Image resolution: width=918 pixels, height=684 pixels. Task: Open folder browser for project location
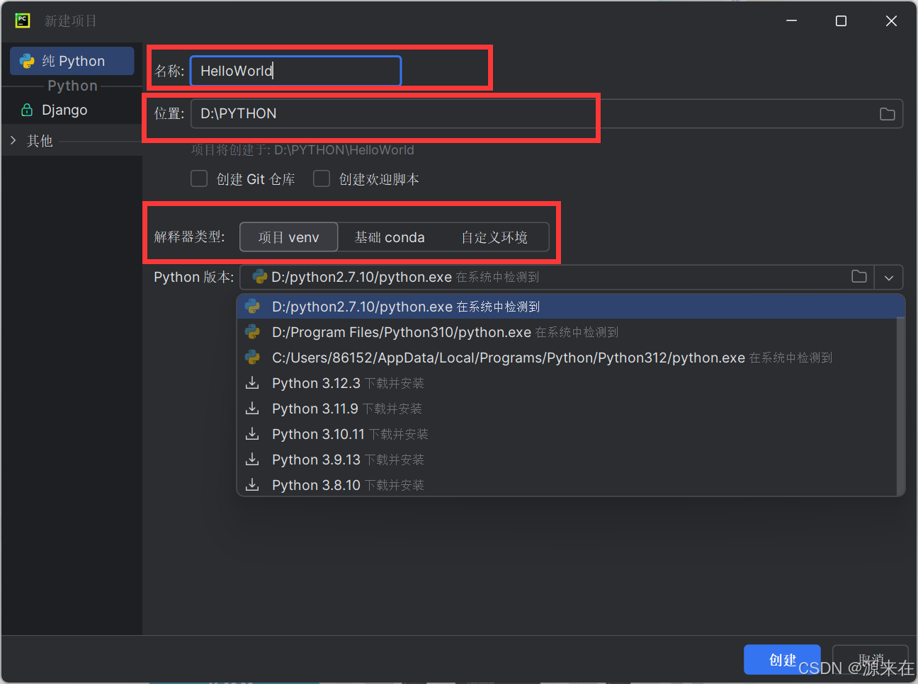click(887, 114)
